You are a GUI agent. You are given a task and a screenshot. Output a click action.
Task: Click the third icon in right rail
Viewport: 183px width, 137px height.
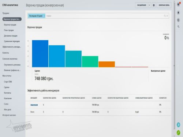[178, 20]
